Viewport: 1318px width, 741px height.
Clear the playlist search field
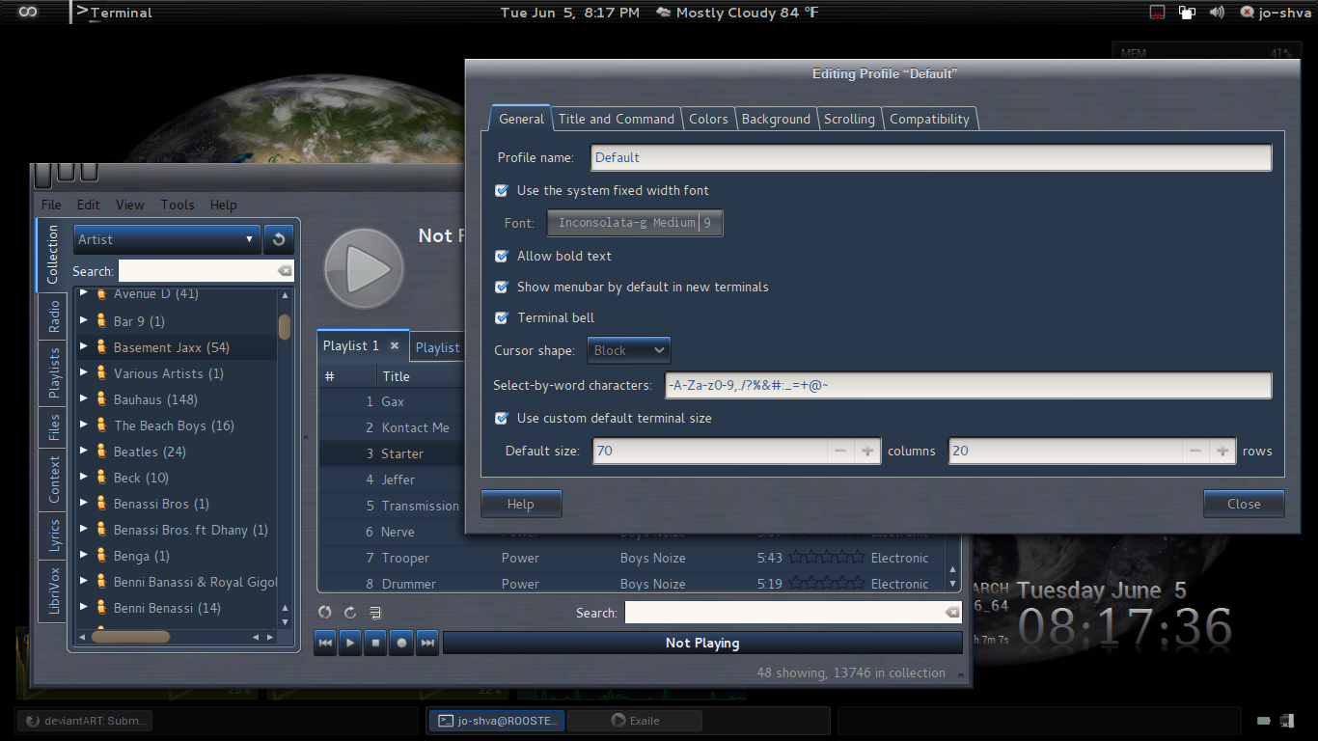point(952,613)
